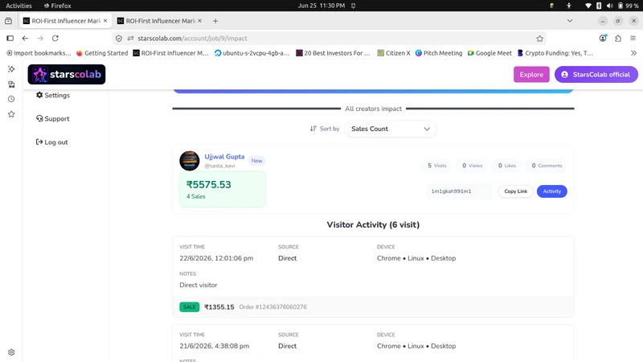The height and width of the screenshot is (362, 643).
Task: Open Settings in the sidebar menu
Action: coord(53,95)
